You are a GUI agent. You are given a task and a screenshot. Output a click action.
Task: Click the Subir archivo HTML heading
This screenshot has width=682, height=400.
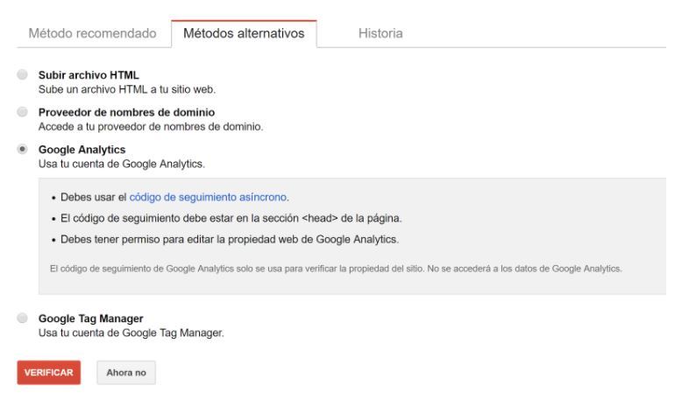89,75
